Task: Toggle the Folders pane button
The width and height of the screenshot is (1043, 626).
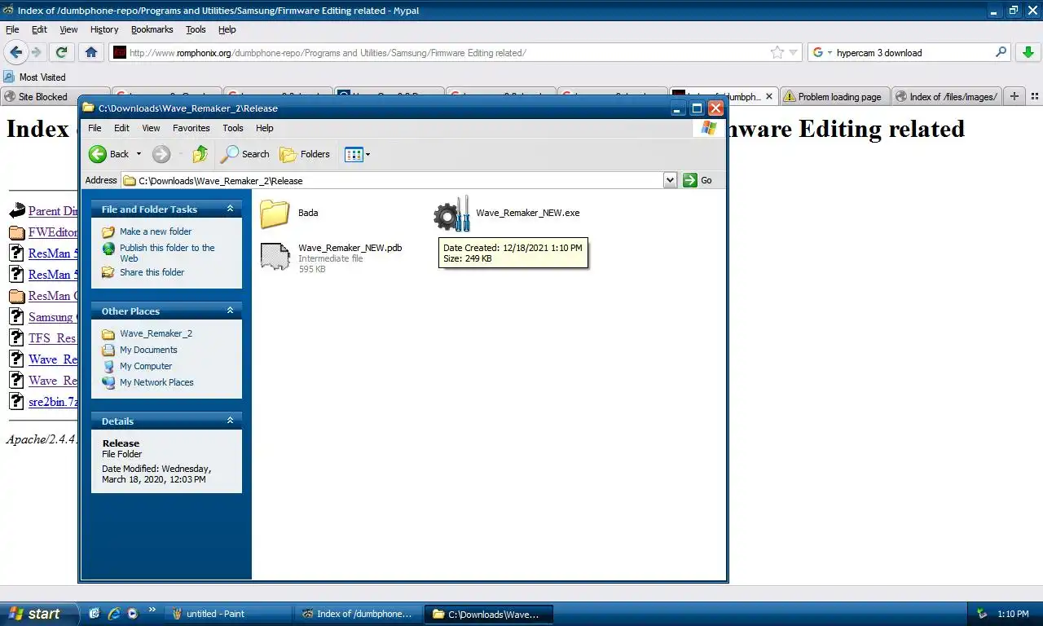Action: tap(305, 154)
